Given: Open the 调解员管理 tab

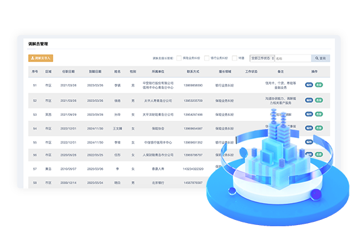Looking at the screenshot, I should pyautogui.click(x=38, y=44).
